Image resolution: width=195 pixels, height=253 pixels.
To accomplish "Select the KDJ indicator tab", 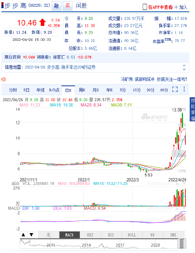I will 90,235.
